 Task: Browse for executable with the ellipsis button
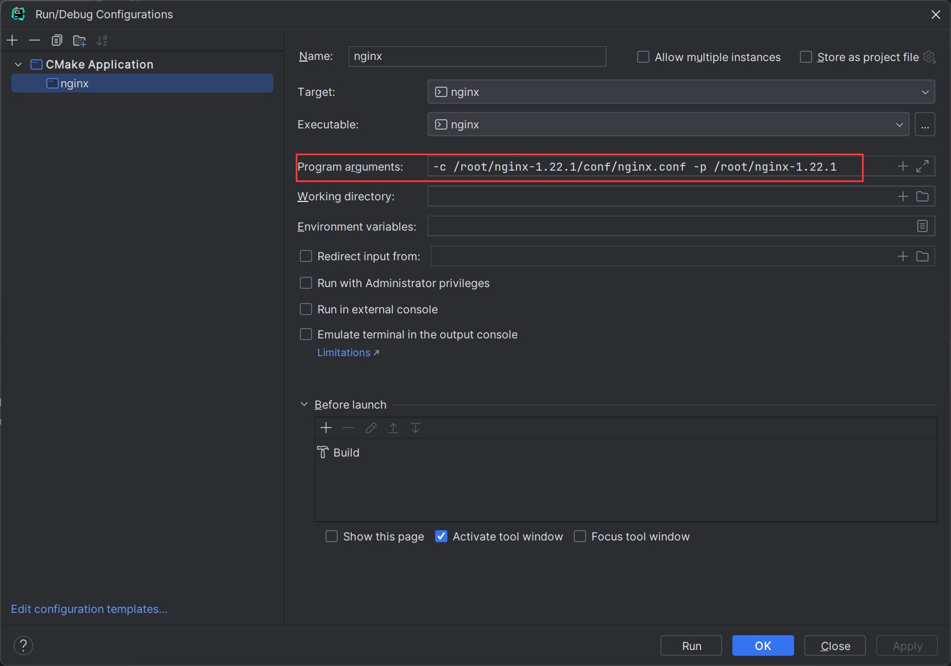925,124
